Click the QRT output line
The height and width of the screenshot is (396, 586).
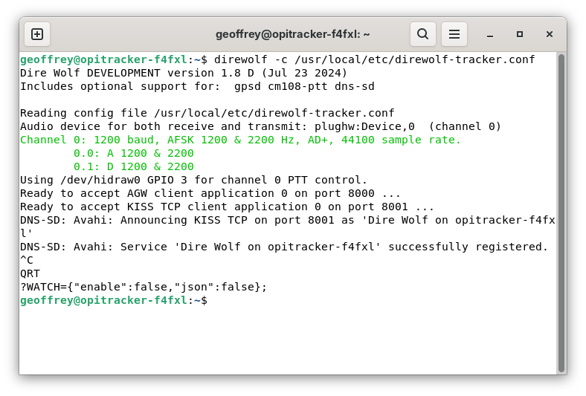tap(30, 273)
